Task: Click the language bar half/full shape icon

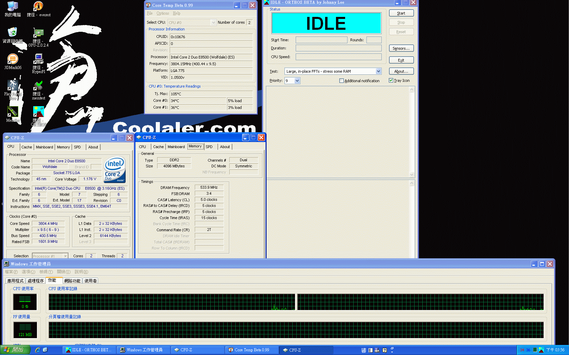Action: point(371,350)
